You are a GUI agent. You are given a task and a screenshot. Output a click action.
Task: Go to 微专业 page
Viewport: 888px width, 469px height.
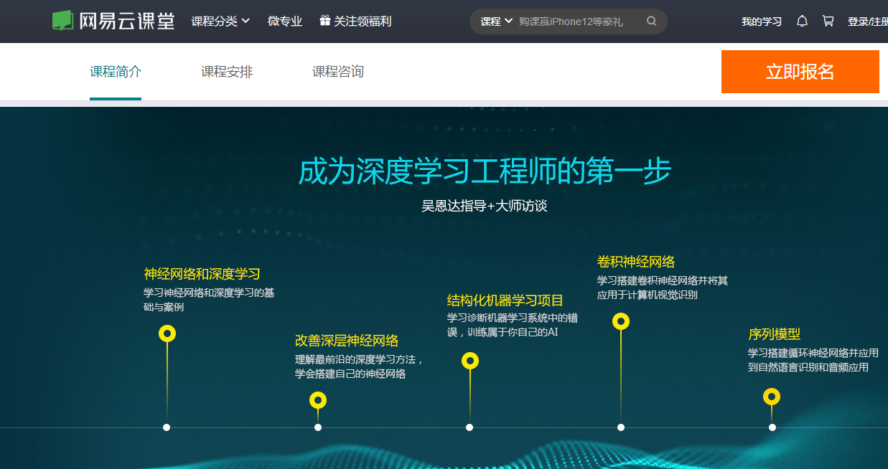point(285,22)
